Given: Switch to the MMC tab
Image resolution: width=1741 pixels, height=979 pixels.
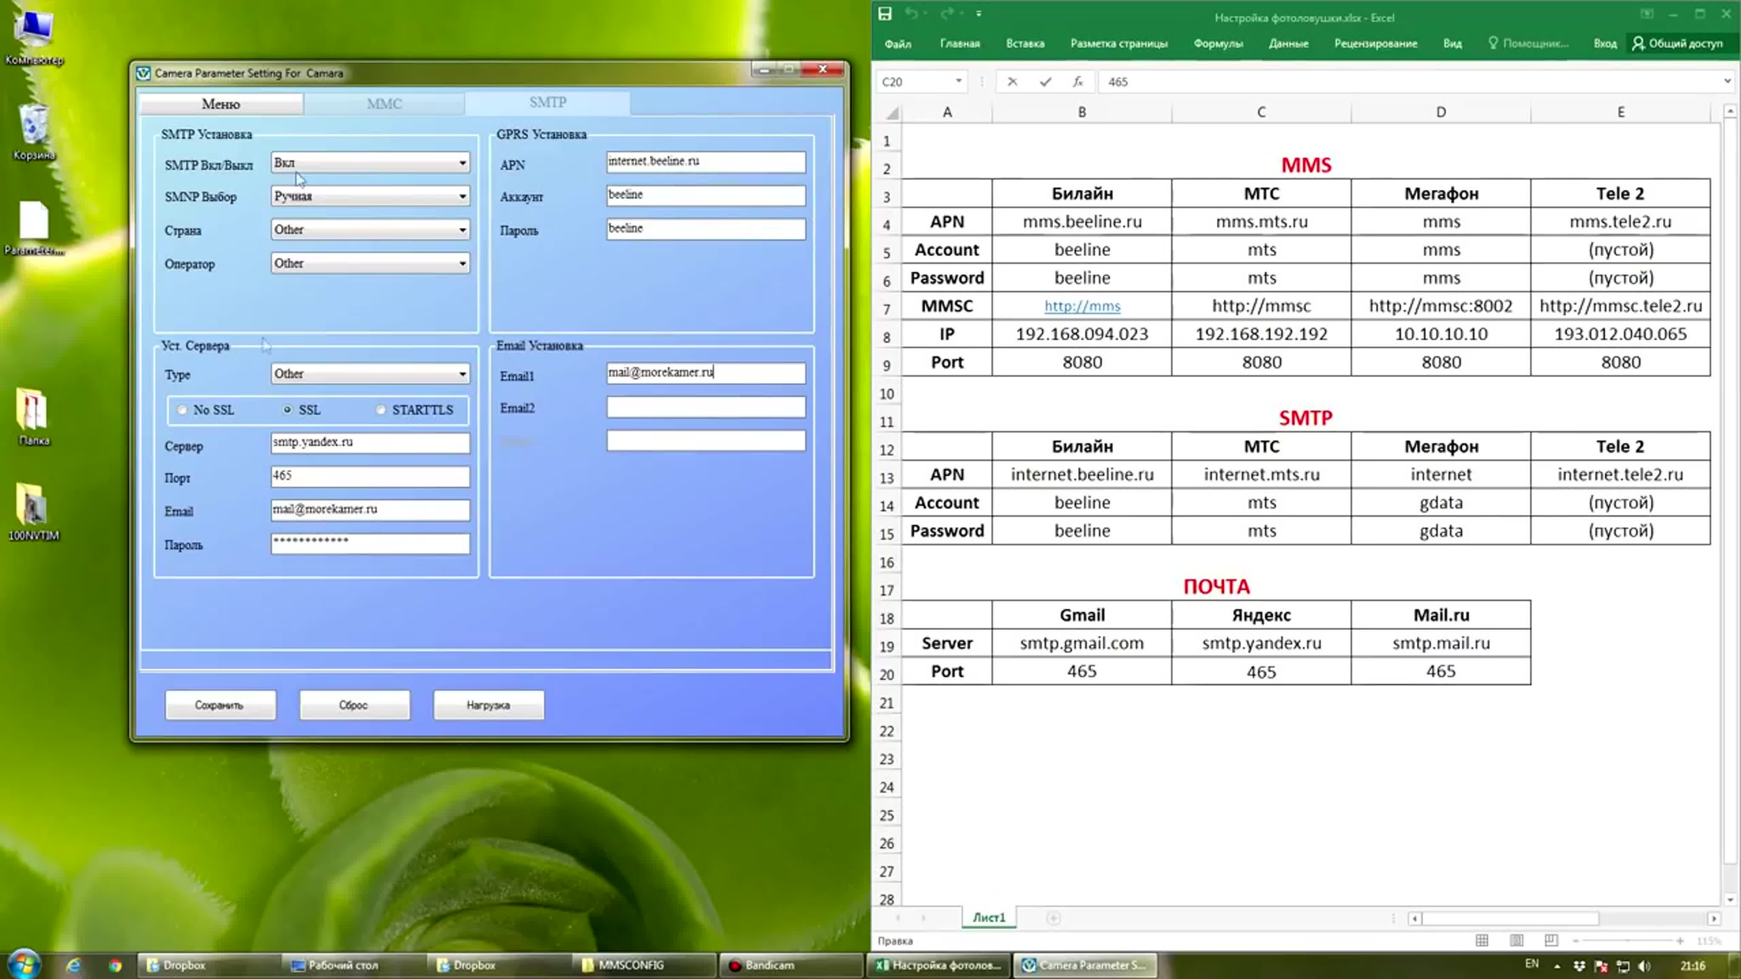Looking at the screenshot, I should point(384,103).
